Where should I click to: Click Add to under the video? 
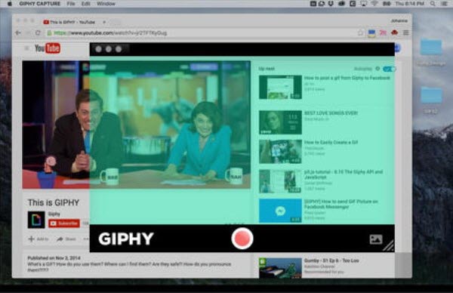tap(39, 239)
